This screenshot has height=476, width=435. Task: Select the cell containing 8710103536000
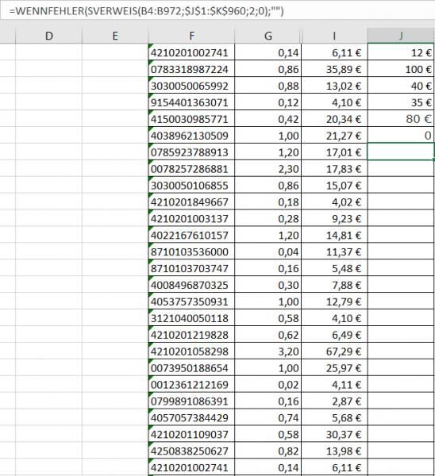(x=191, y=251)
